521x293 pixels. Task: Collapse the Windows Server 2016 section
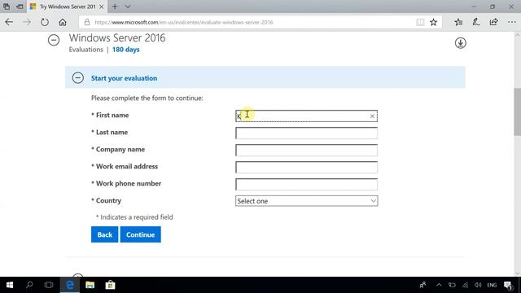tap(54, 40)
